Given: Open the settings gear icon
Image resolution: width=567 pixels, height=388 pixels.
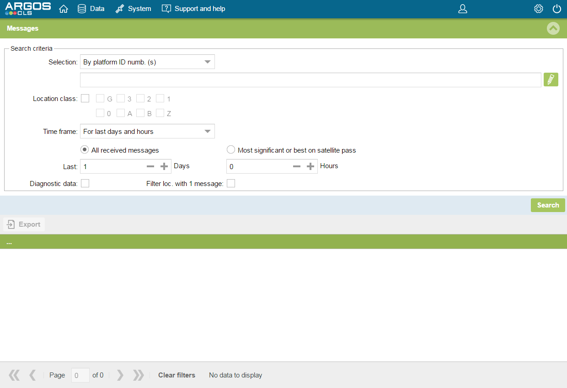Looking at the screenshot, I should [538, 9].
